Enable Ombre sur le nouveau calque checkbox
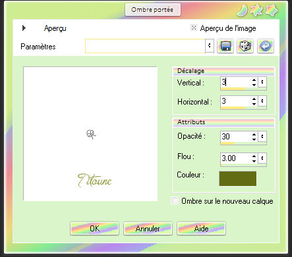 click(x=175, y=201)
